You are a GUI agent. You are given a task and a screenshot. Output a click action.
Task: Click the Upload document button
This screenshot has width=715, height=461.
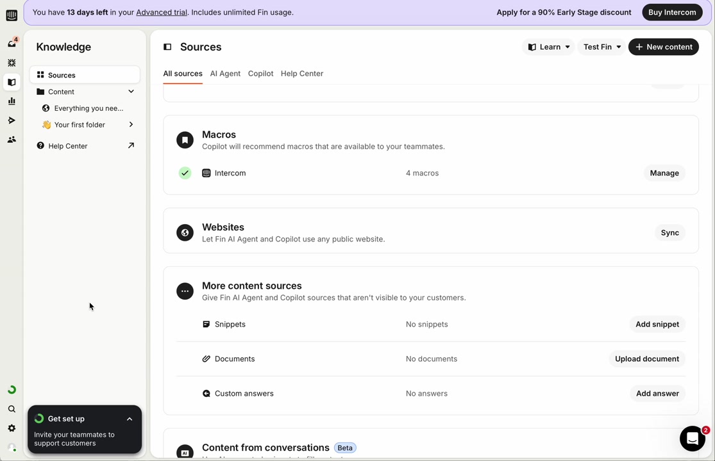(x=646, y=359)
